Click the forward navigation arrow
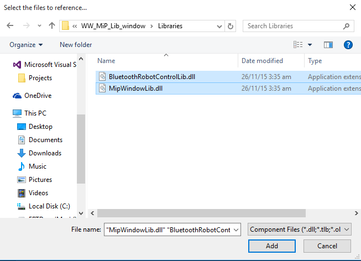The image size is (361, 261). pos(26,25)
